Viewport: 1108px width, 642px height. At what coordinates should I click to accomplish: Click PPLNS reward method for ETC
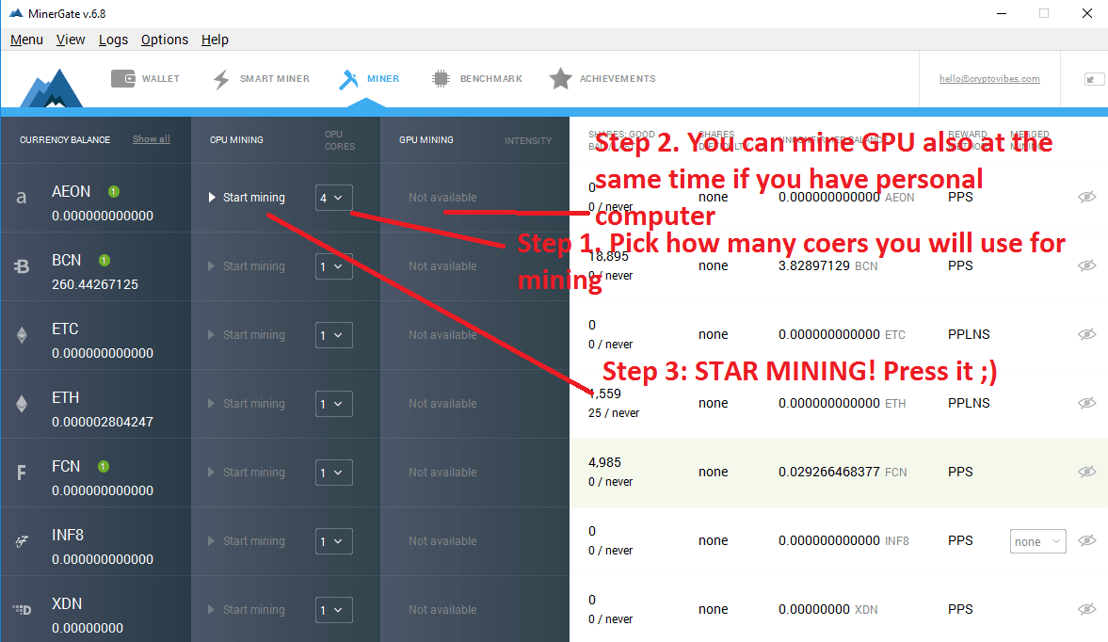969,334
